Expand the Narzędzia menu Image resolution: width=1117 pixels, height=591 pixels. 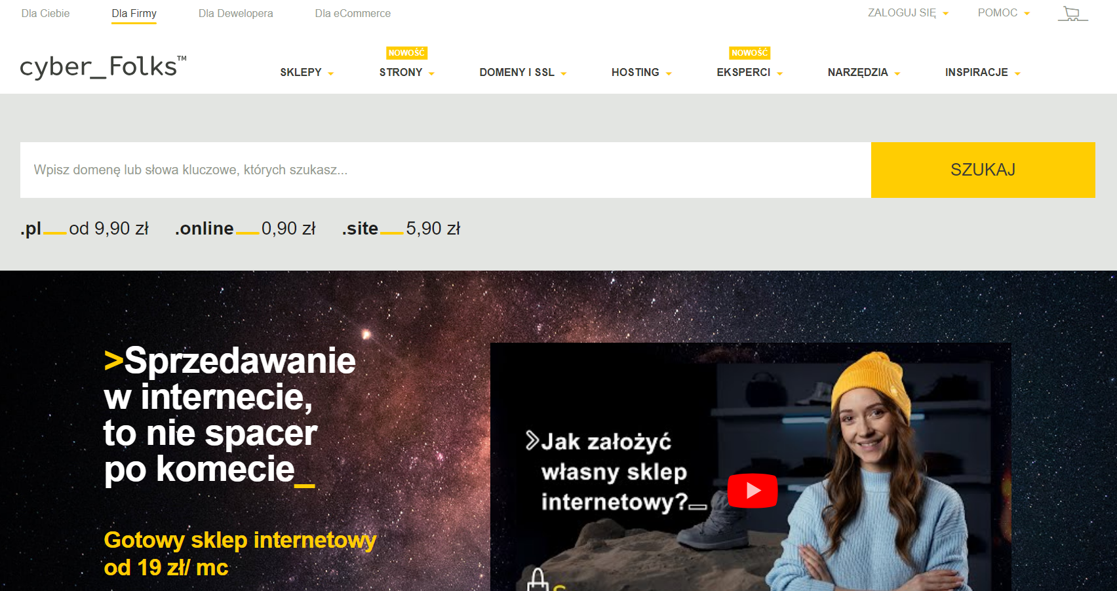pos(863,72)
